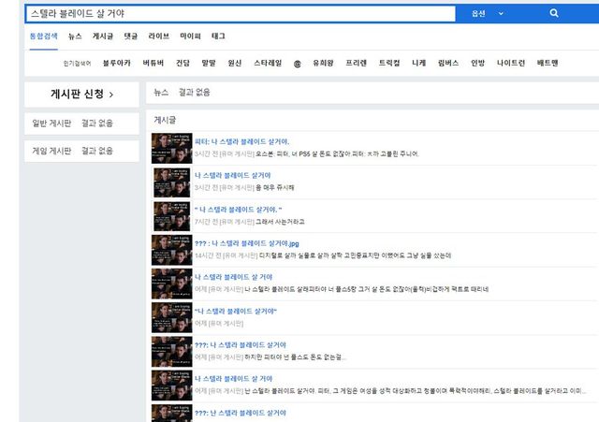Click thumbnail of the .jpg post
Screen dimensions: 599x422
171,249
